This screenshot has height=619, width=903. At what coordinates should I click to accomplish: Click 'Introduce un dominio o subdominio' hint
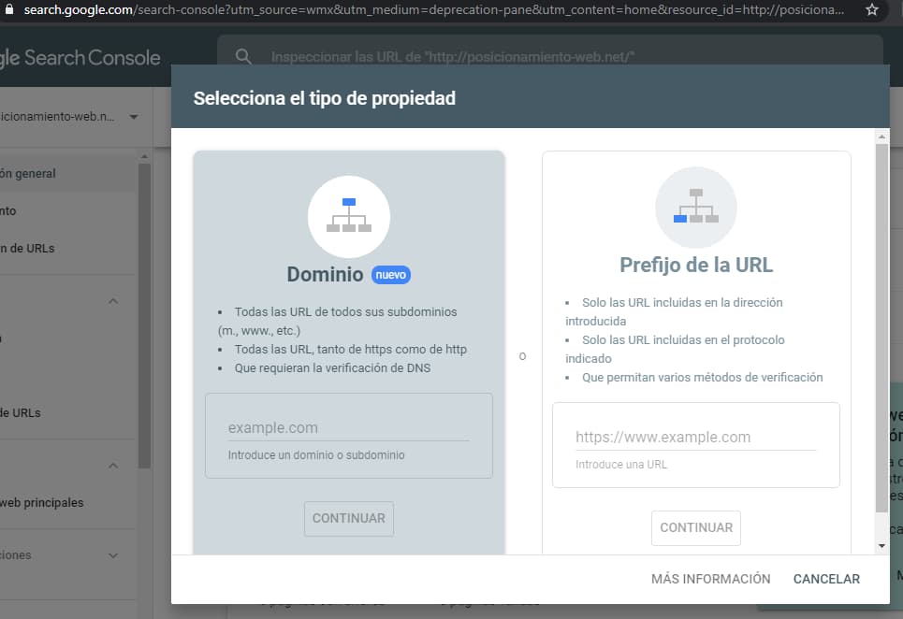[316, 455]
